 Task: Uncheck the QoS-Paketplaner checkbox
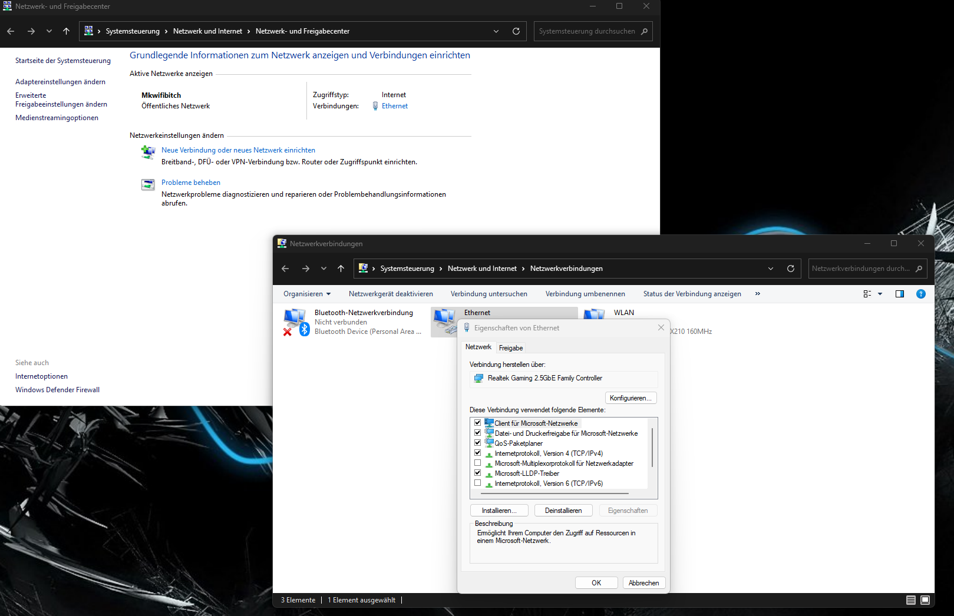click(x=478, y=443)
